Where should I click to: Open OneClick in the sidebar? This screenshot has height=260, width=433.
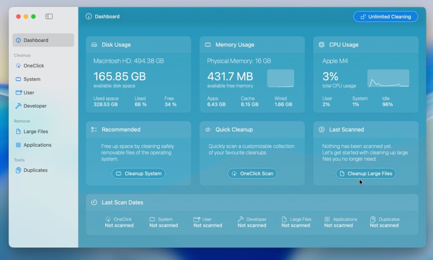click(33, 66)
